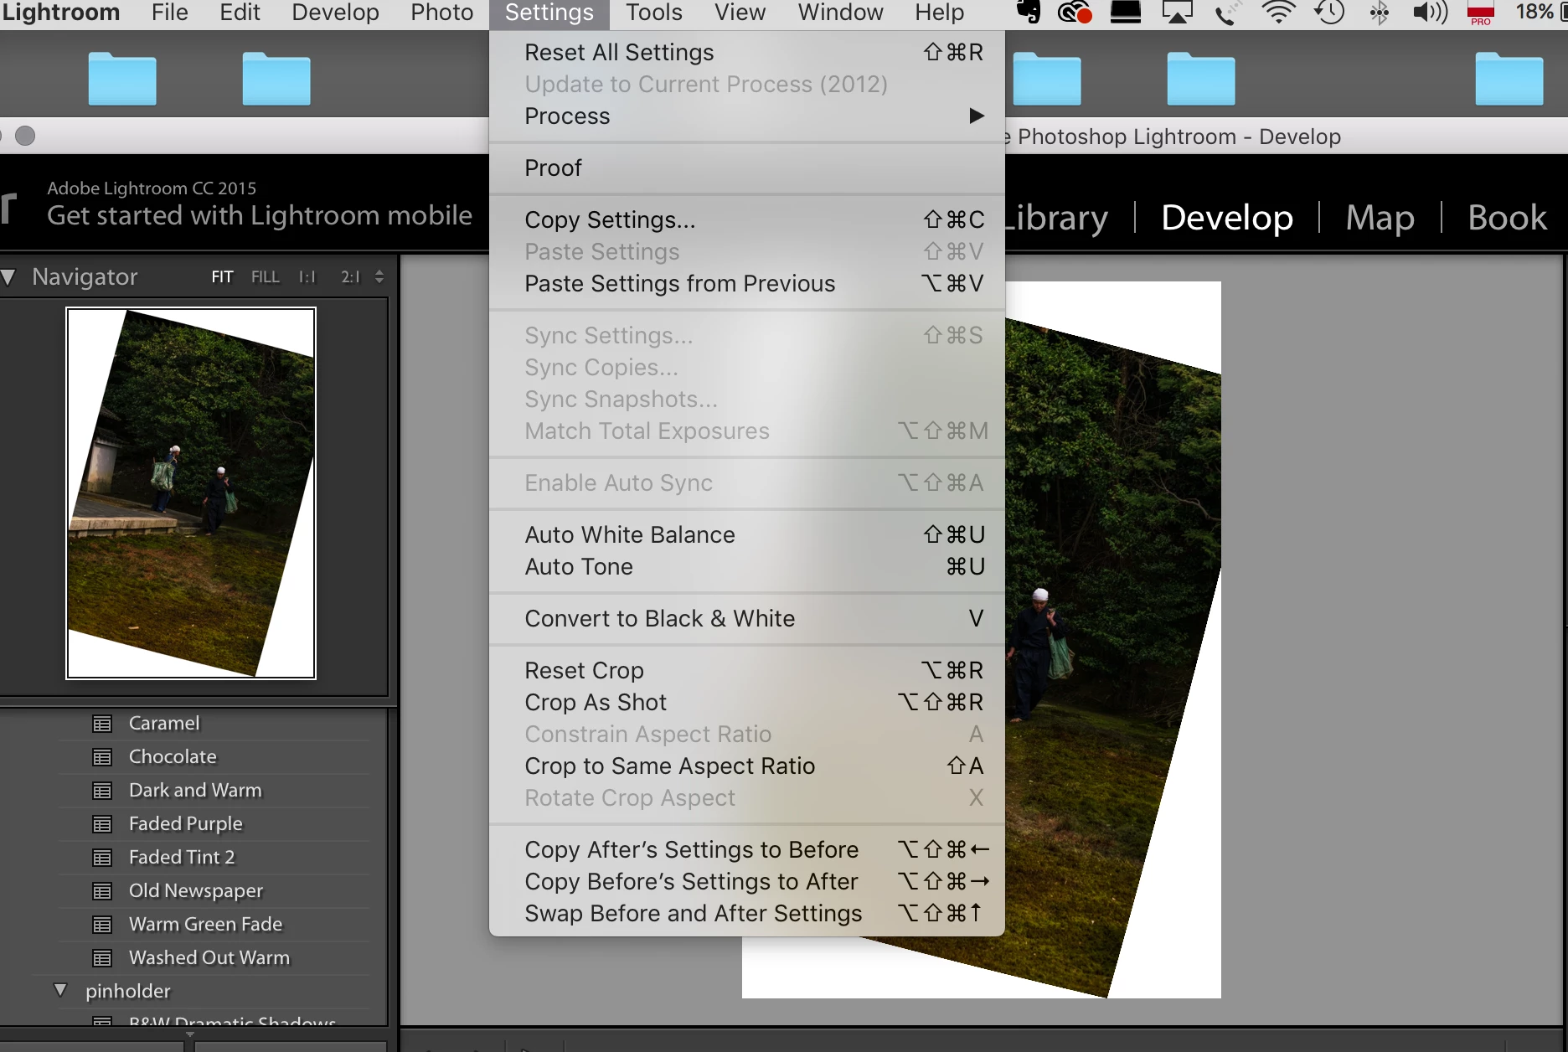Open the Navigator zoom level stepper arrows

pos(379,276)
